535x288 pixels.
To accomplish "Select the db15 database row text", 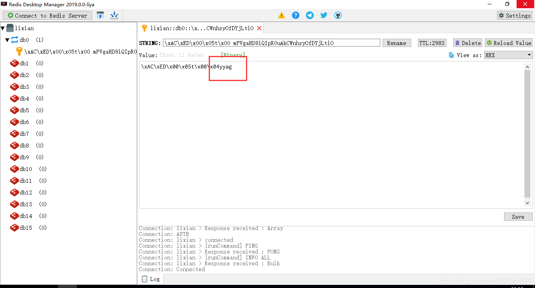I will 33,228.
